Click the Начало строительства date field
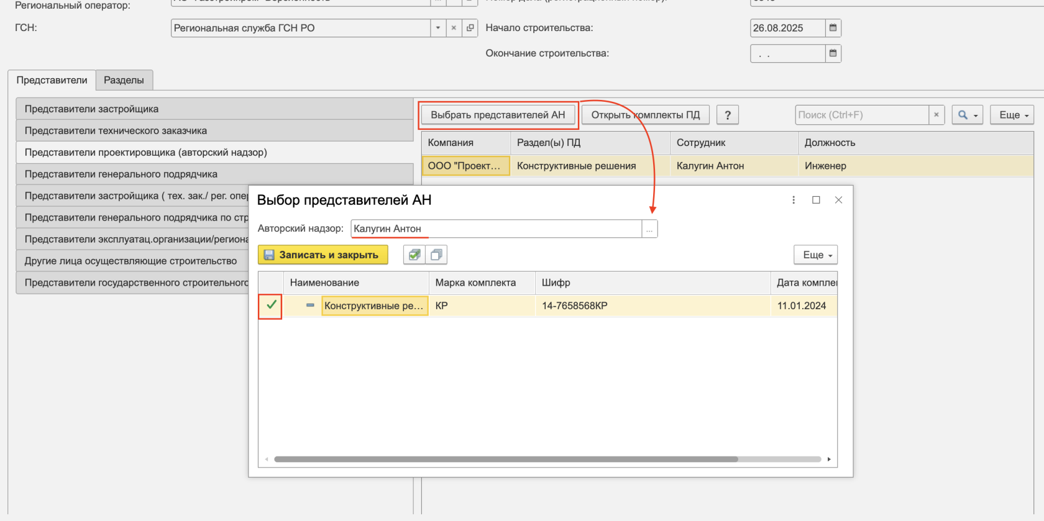Image resolution: width=1044 pixels, height=521 pixels. (x=787, y=28)
